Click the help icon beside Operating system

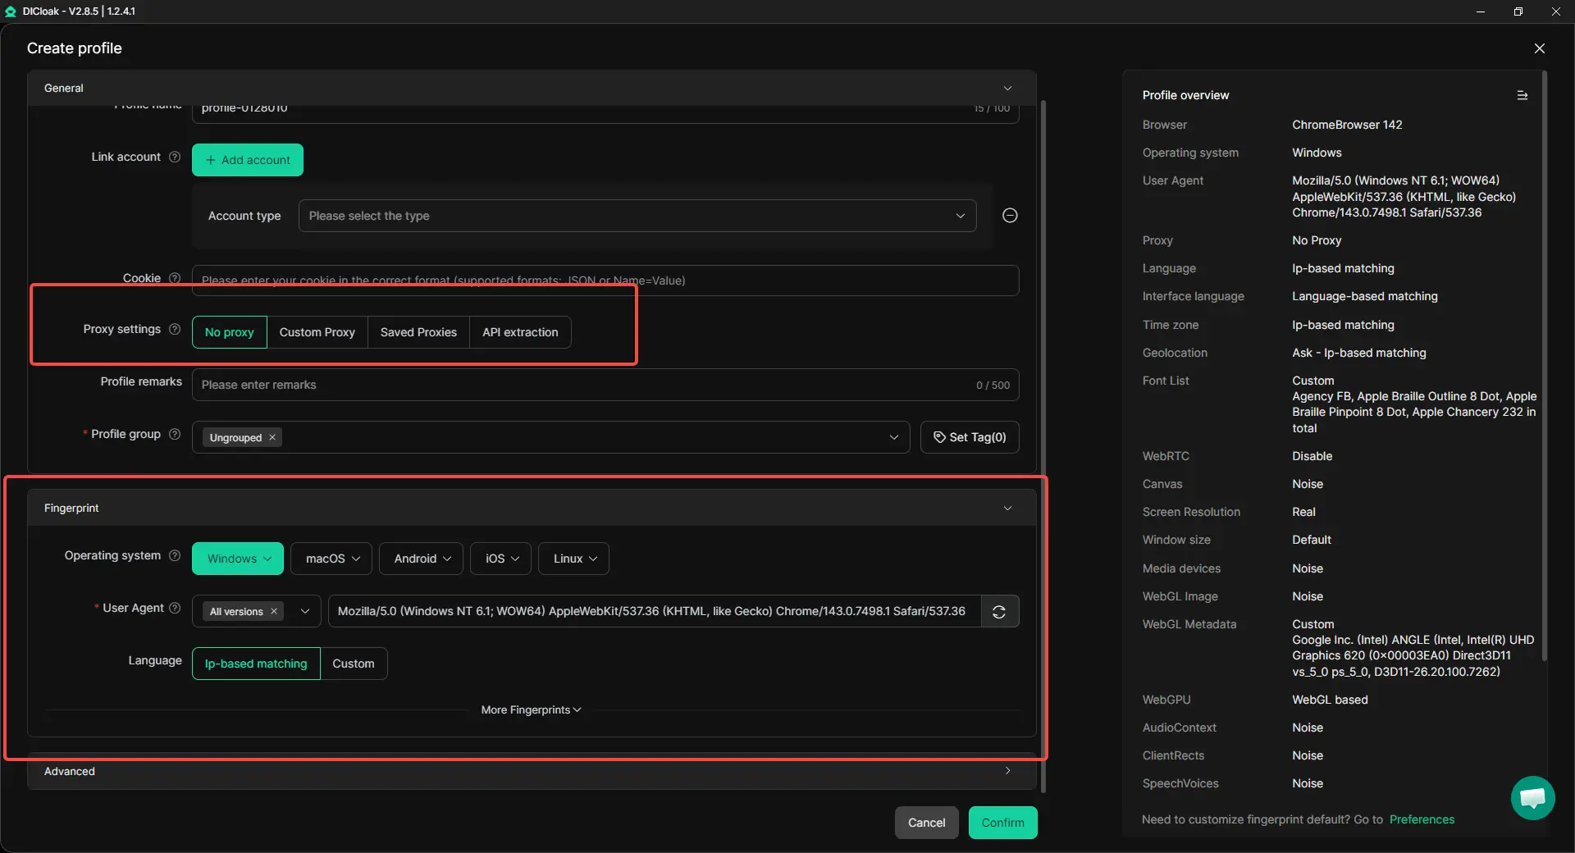(x=175, y=556)
